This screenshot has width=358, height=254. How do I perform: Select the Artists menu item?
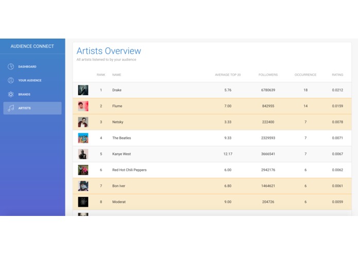click(32, 108)
